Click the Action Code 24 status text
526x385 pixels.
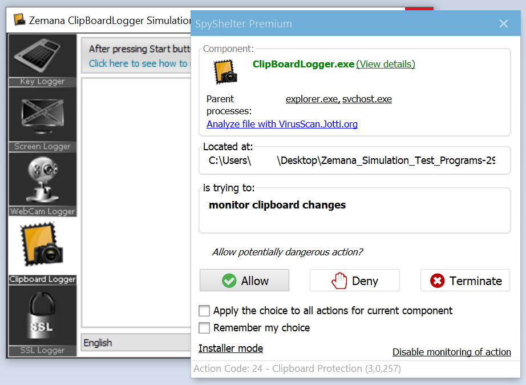click(x=297, y=368)
